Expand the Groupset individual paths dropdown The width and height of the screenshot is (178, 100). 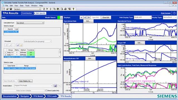[50, 41]
